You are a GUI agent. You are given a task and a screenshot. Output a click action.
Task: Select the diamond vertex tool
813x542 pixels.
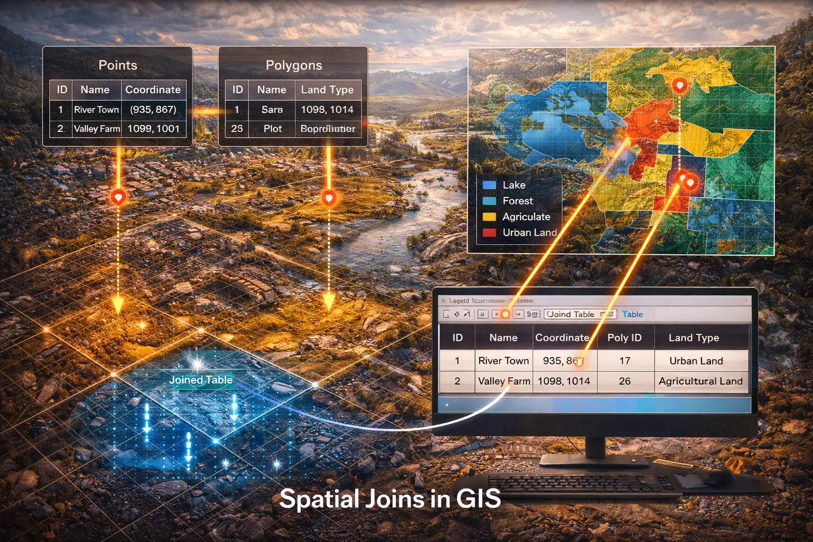click(456, 314)
